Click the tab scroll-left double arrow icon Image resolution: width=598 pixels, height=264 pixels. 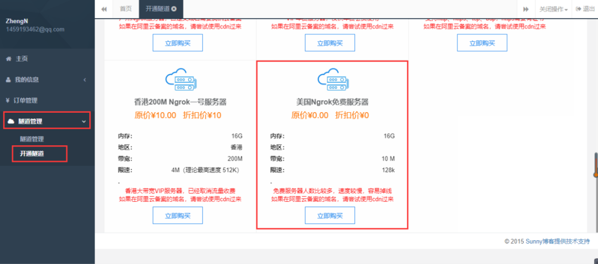click(x=104, y=9)
